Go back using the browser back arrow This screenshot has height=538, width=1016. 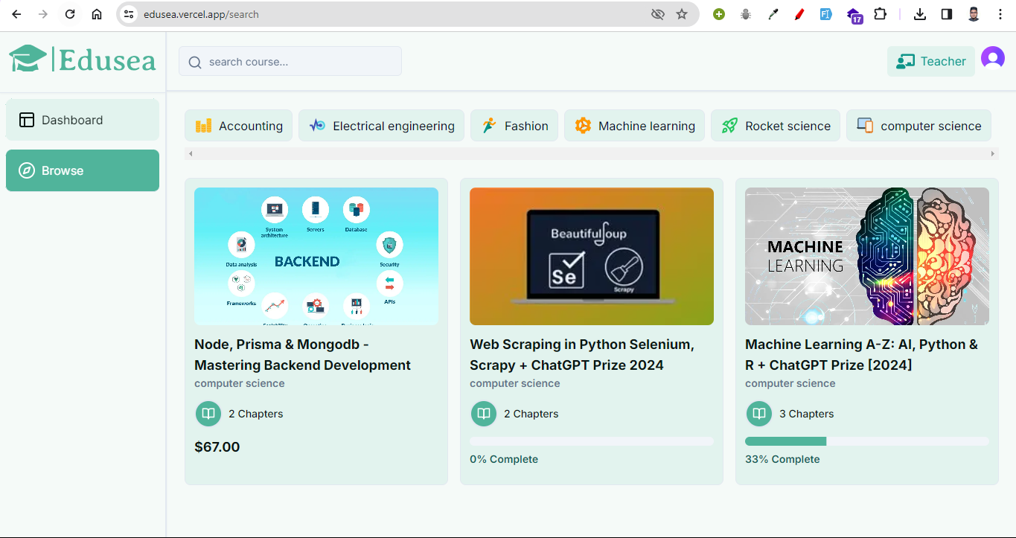tap(16, 14)
